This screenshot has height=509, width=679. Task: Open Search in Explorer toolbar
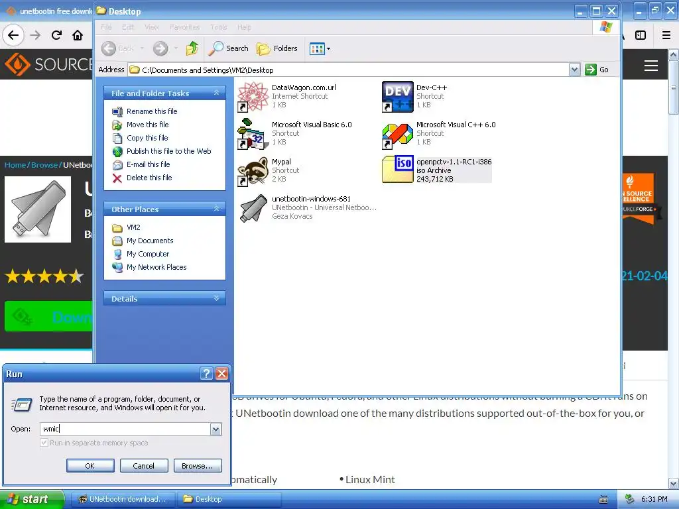click(228, 48)
